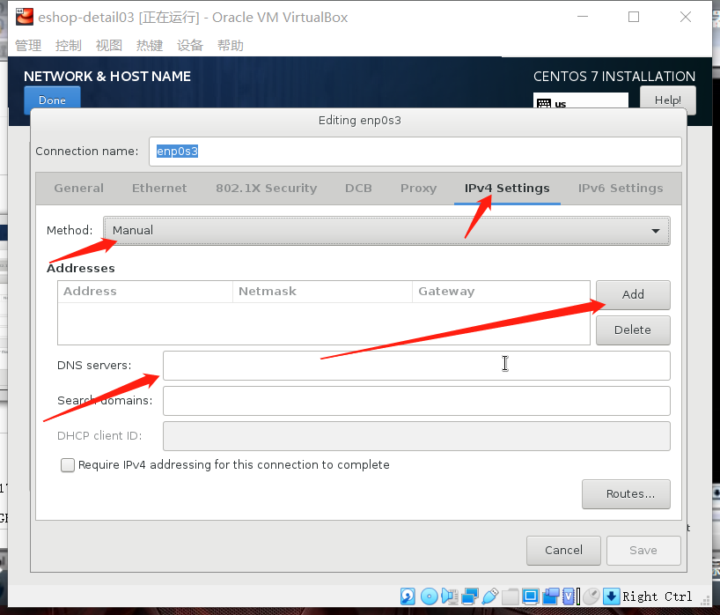Click the DHCP client ID field
The width and height of the screenshot is (720, 615).
click(416, 436)
